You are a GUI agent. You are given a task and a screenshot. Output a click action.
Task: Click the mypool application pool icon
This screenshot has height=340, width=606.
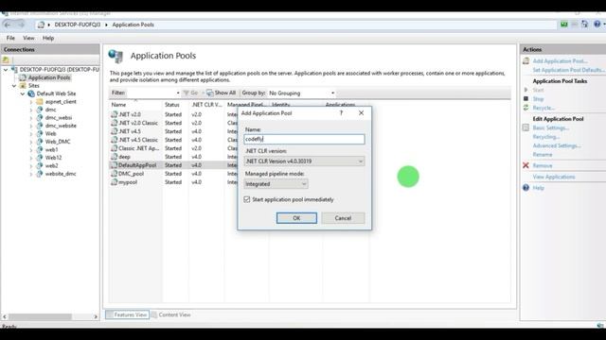[114, 182]
